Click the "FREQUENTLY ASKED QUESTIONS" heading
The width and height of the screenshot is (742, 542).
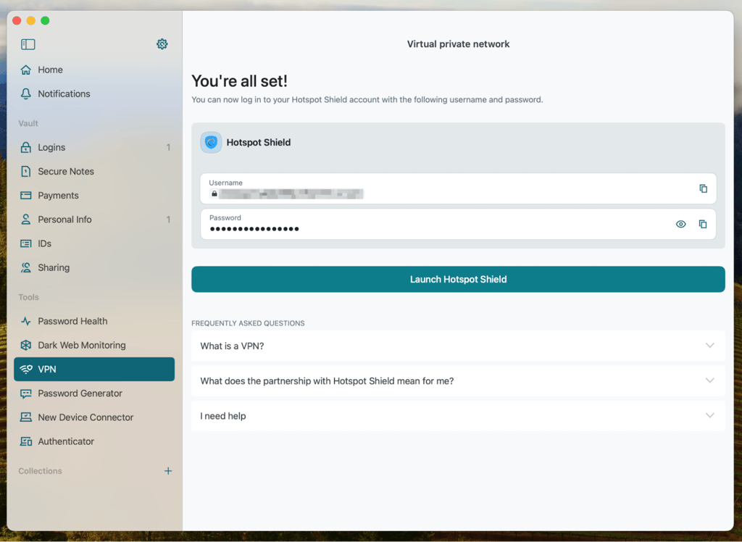(248, 323)
